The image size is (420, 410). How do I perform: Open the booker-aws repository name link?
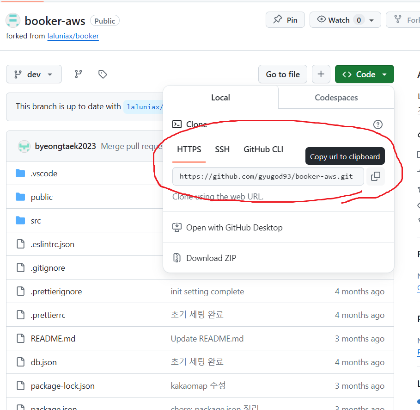[55, 21]
